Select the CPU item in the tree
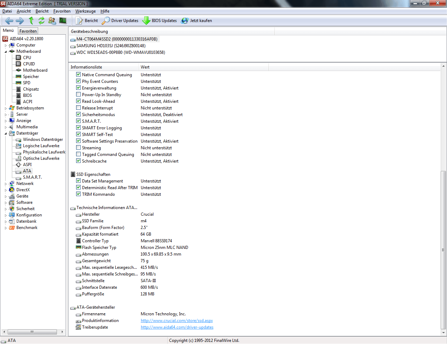This screenshot has height=344, width=447. tap(27, 58)
